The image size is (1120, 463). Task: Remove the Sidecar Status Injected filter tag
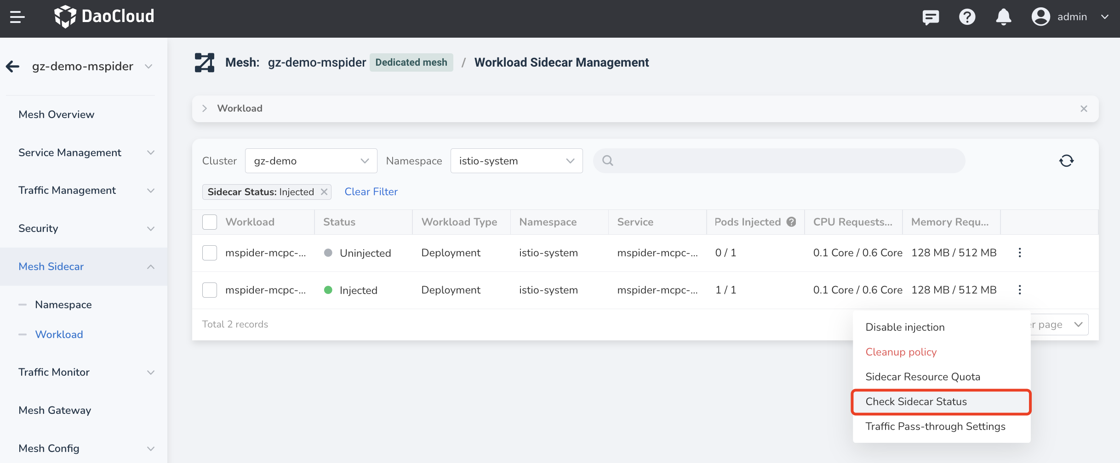point(324,192)
